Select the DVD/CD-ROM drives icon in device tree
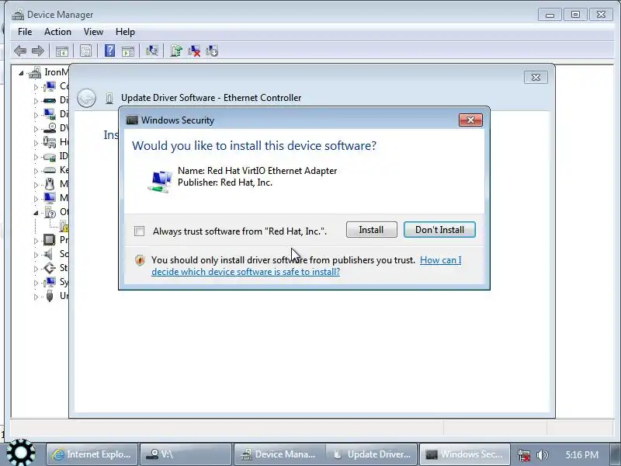The height and width of the screenshot is (466, 621). click(50, 128)
